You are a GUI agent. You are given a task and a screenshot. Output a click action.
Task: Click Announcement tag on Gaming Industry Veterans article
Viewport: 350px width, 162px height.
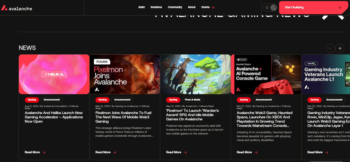pyautogui.click(x=334, y=100)
